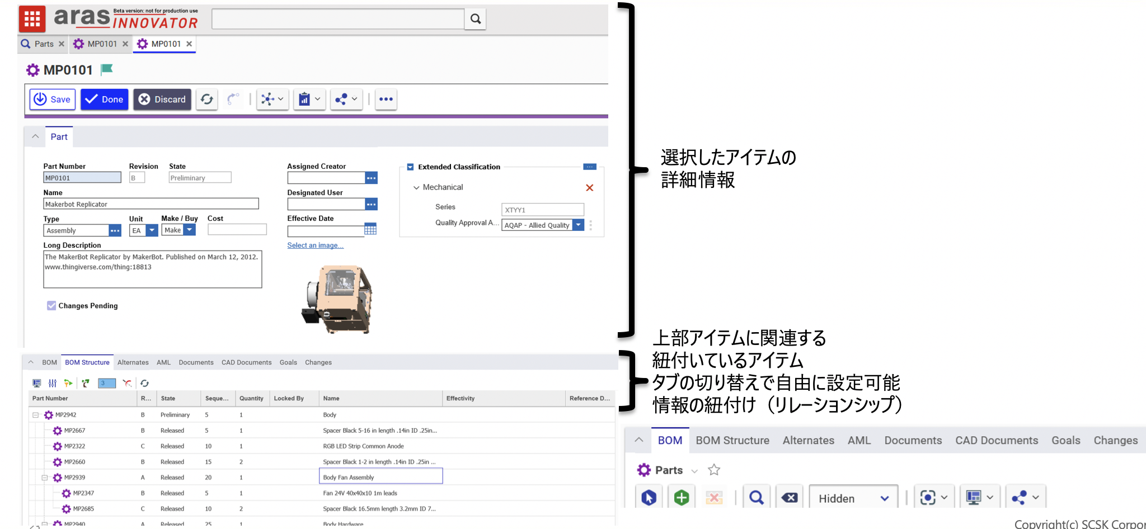The width and height of the screenshot is (1146, 529).
Task: Click the green plus add-part icon
Action: click(681, 497)
